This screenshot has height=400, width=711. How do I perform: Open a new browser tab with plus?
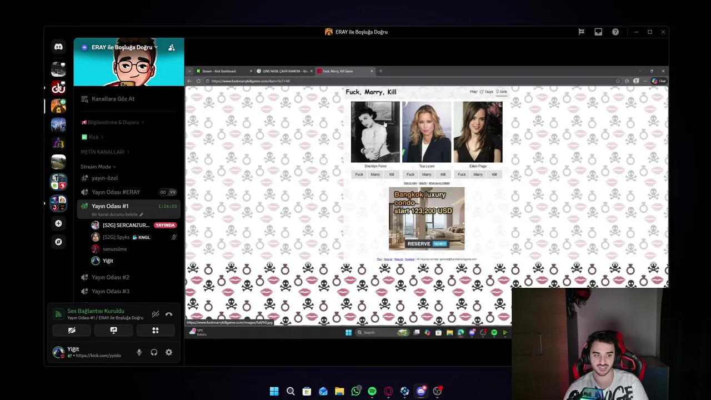click(380, 71)
